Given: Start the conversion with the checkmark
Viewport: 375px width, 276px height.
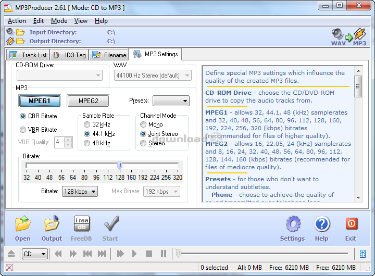Looking at the screenshot, I should click(x=111, y=223).
